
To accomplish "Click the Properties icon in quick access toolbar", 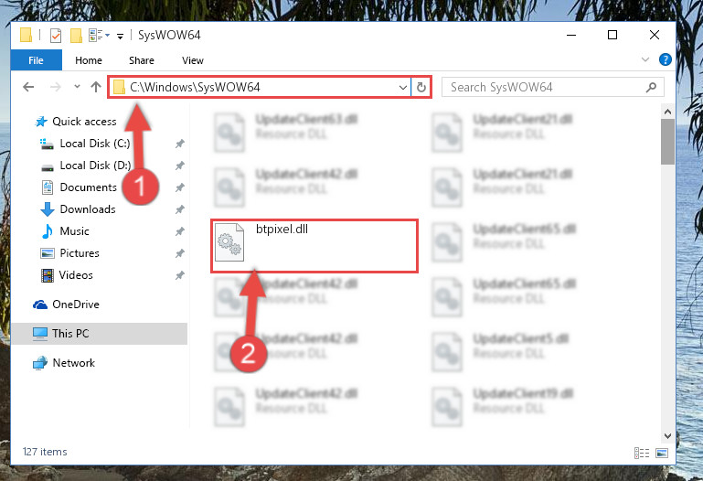I will click(x=56, y=35).
